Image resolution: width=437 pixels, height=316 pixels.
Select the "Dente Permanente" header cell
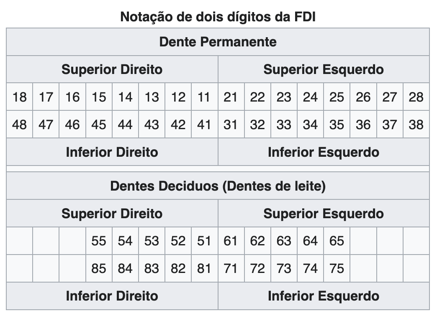[x=218, y=42]
